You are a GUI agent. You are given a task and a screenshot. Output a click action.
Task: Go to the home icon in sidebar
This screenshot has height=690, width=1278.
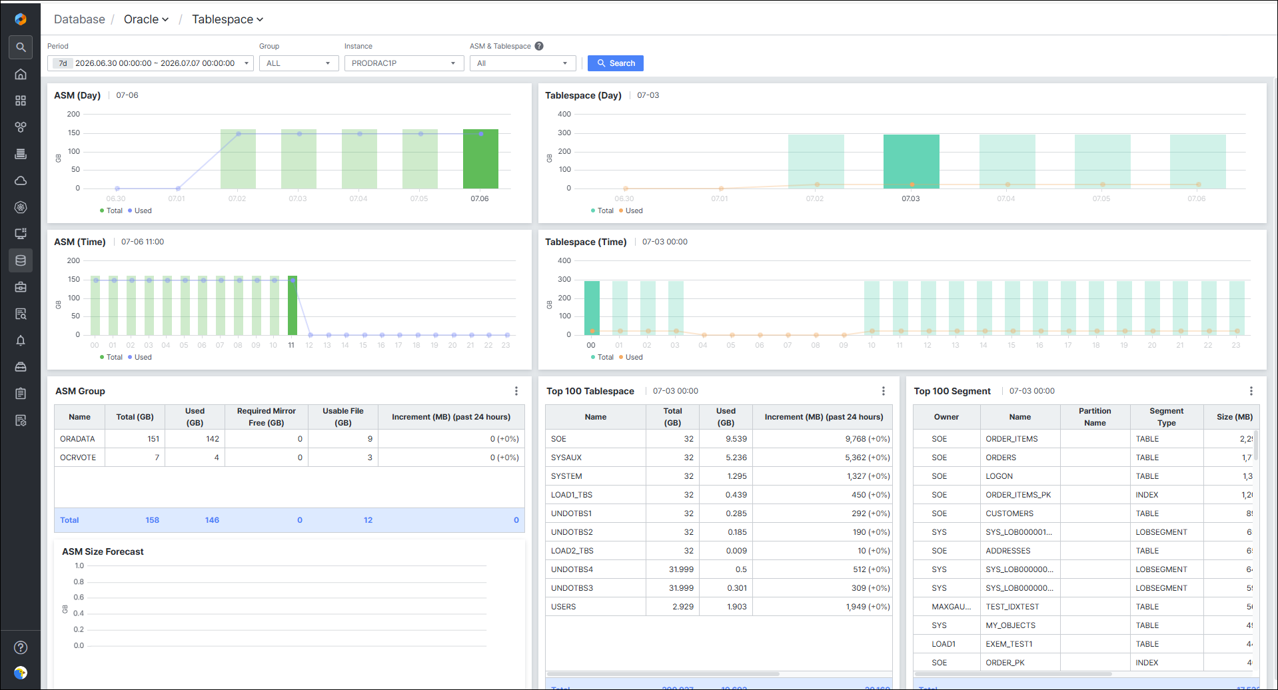[x=21, y=74]
